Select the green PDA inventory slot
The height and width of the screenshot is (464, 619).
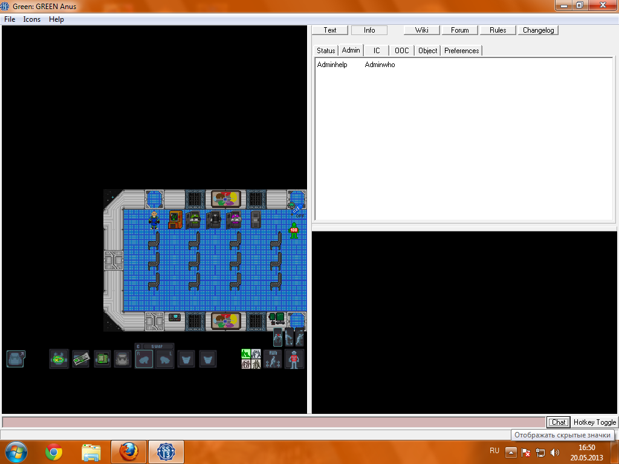[x=102, y=359]
